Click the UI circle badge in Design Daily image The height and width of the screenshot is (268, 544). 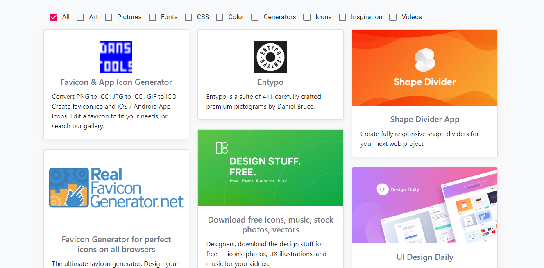(383, 189)
